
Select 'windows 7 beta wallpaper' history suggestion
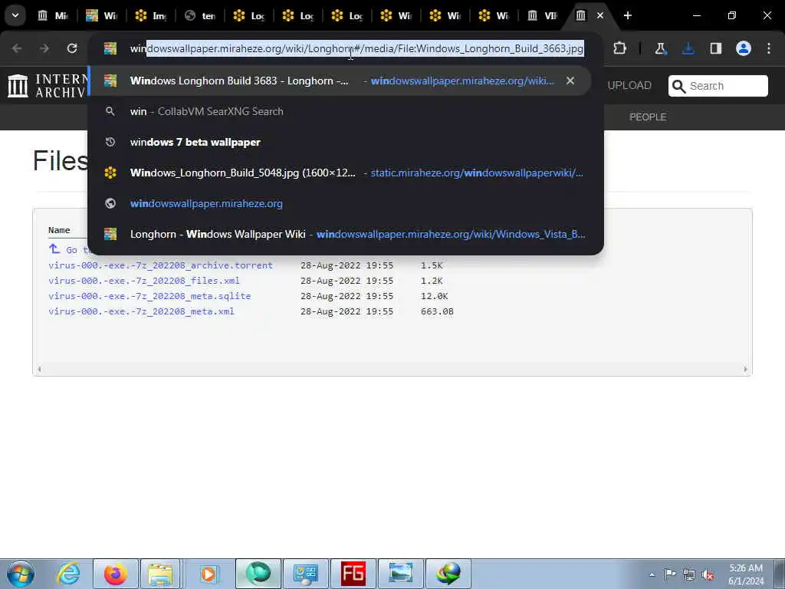346,142
